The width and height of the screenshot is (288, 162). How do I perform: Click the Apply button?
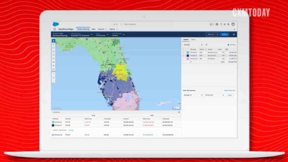tap(230, 95)
